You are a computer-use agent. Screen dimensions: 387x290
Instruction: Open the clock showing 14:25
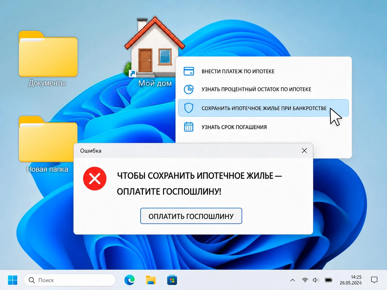[x=356, y=277]
